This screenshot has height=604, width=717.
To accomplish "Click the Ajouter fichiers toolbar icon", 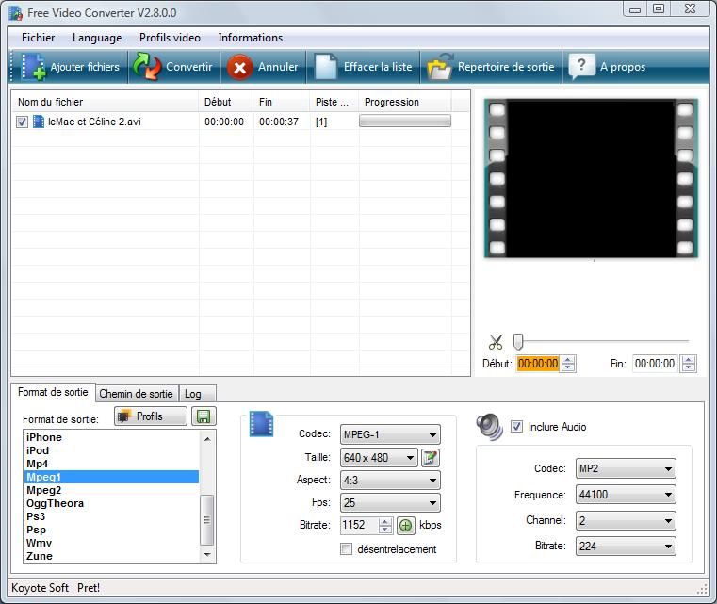I will click(x=33, y=67).
